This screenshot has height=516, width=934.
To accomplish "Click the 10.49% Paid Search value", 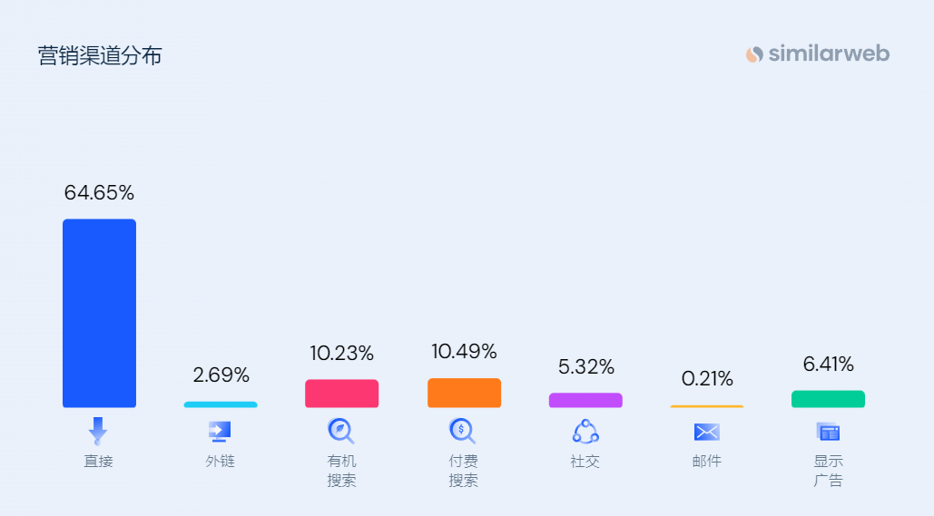I will pyautogui.click(x=464, y=351).
